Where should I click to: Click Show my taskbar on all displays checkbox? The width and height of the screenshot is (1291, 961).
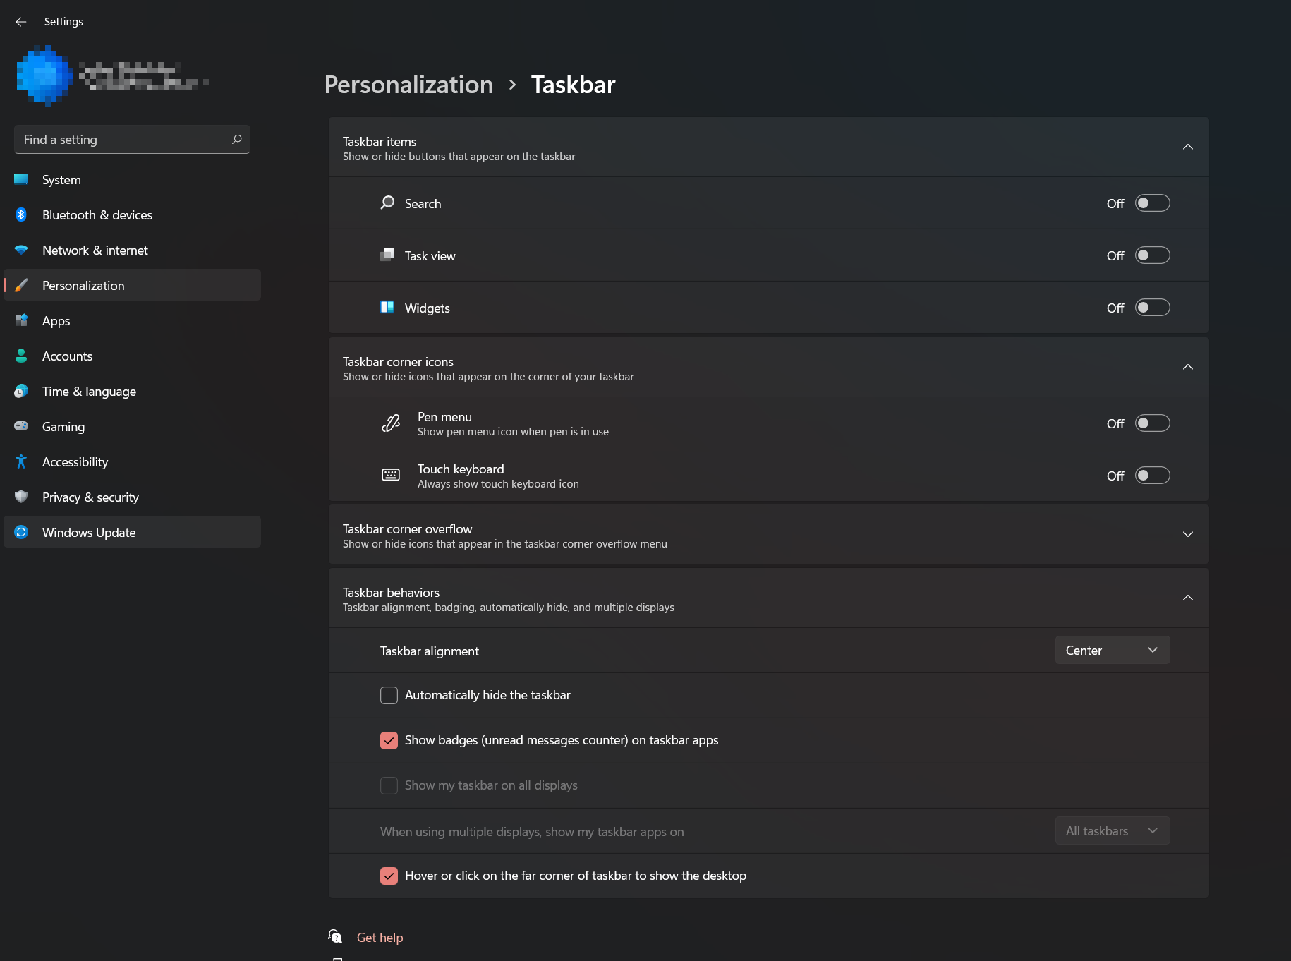[389, 785]
